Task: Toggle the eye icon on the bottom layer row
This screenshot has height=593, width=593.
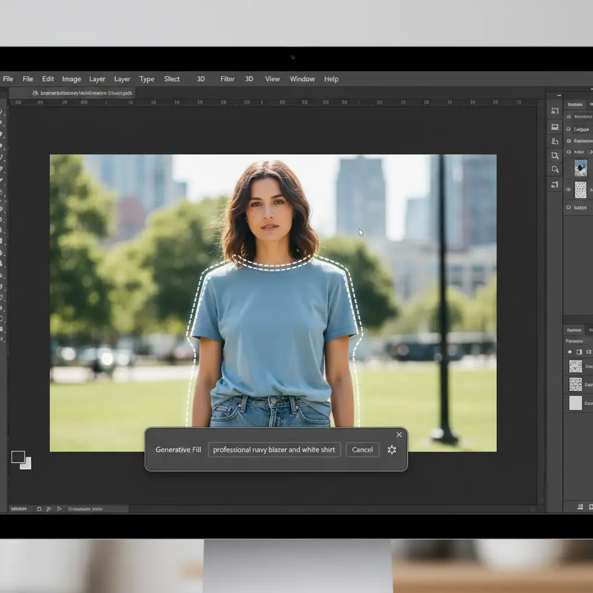Action: (569, 207)
